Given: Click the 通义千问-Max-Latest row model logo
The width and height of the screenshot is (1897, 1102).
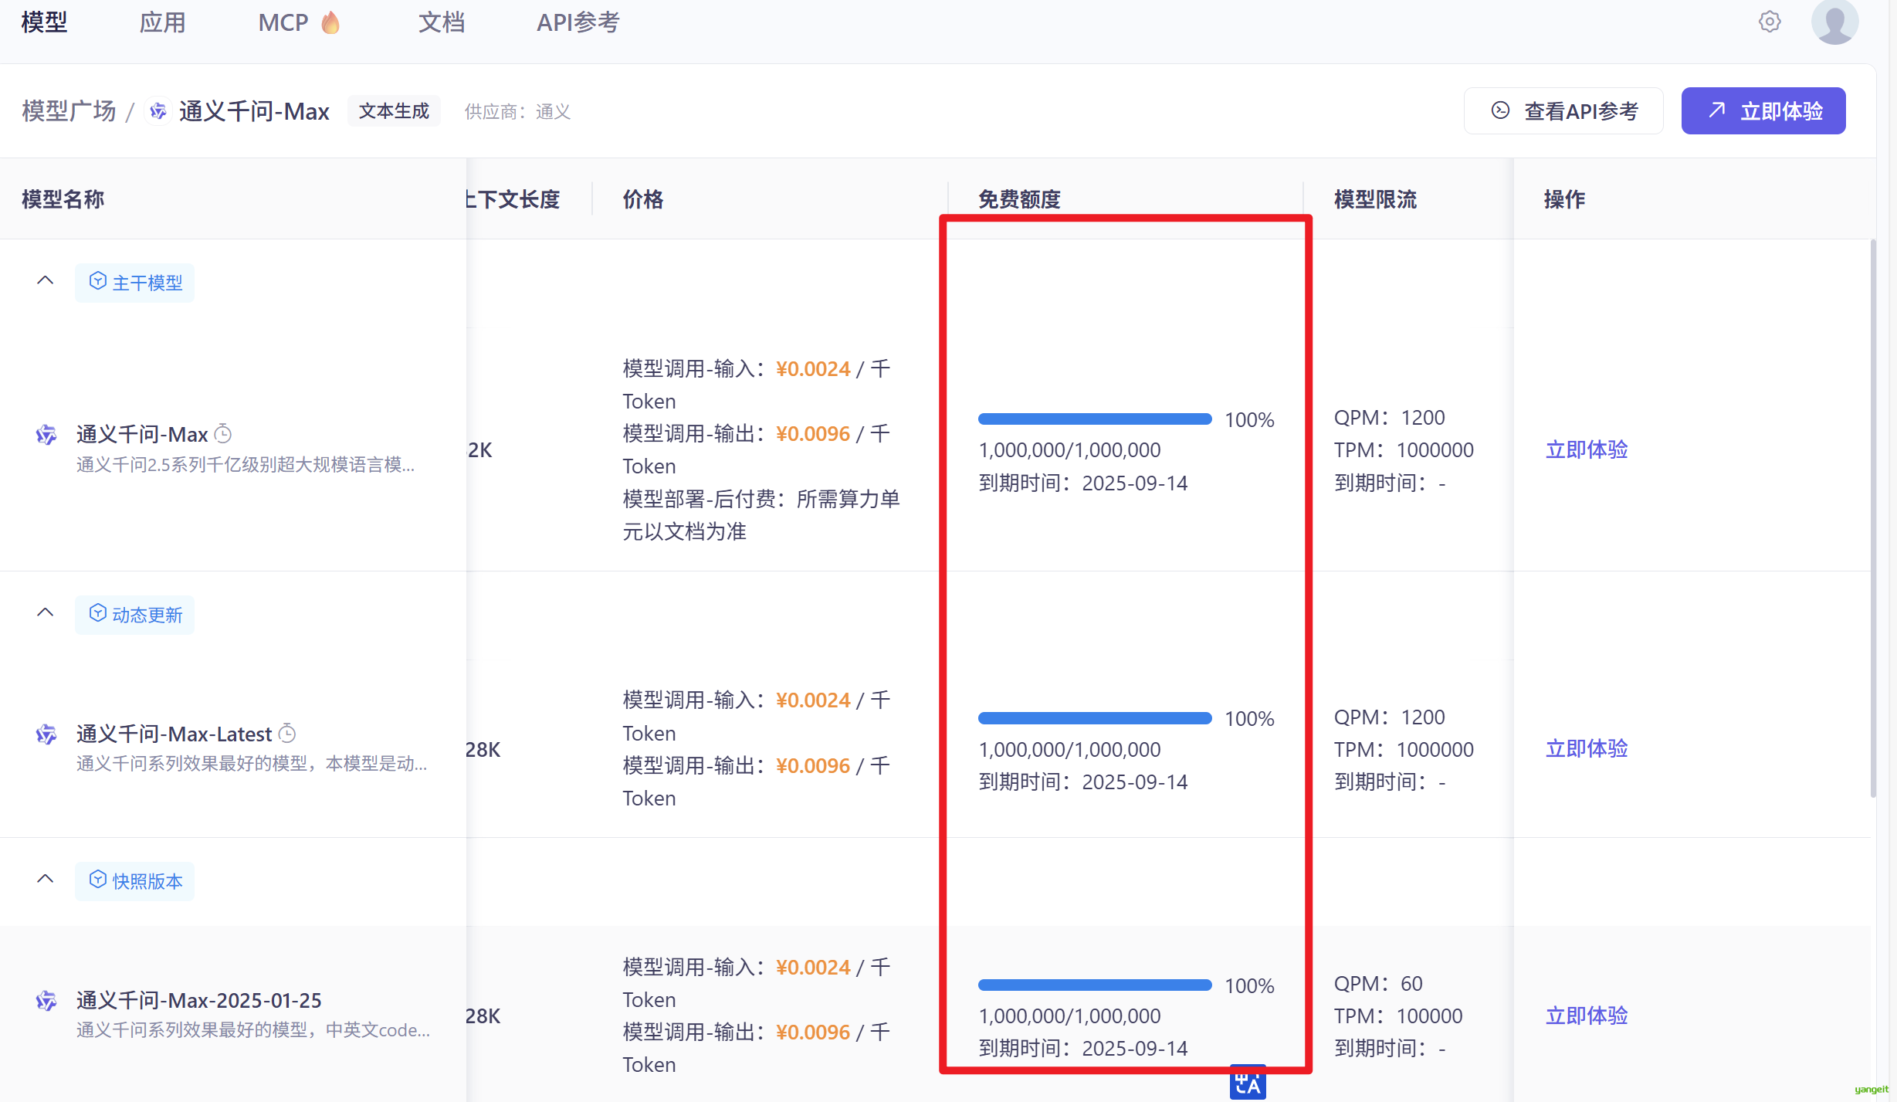Looking at the screenshot, I should click(46, 734).
